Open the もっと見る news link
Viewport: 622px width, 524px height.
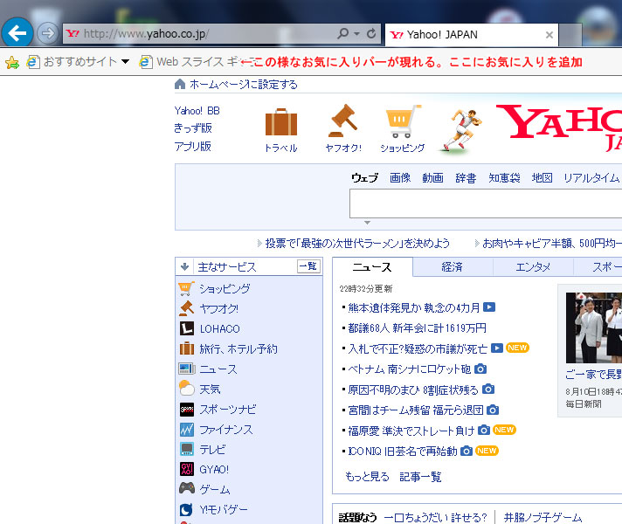(367, 477)
